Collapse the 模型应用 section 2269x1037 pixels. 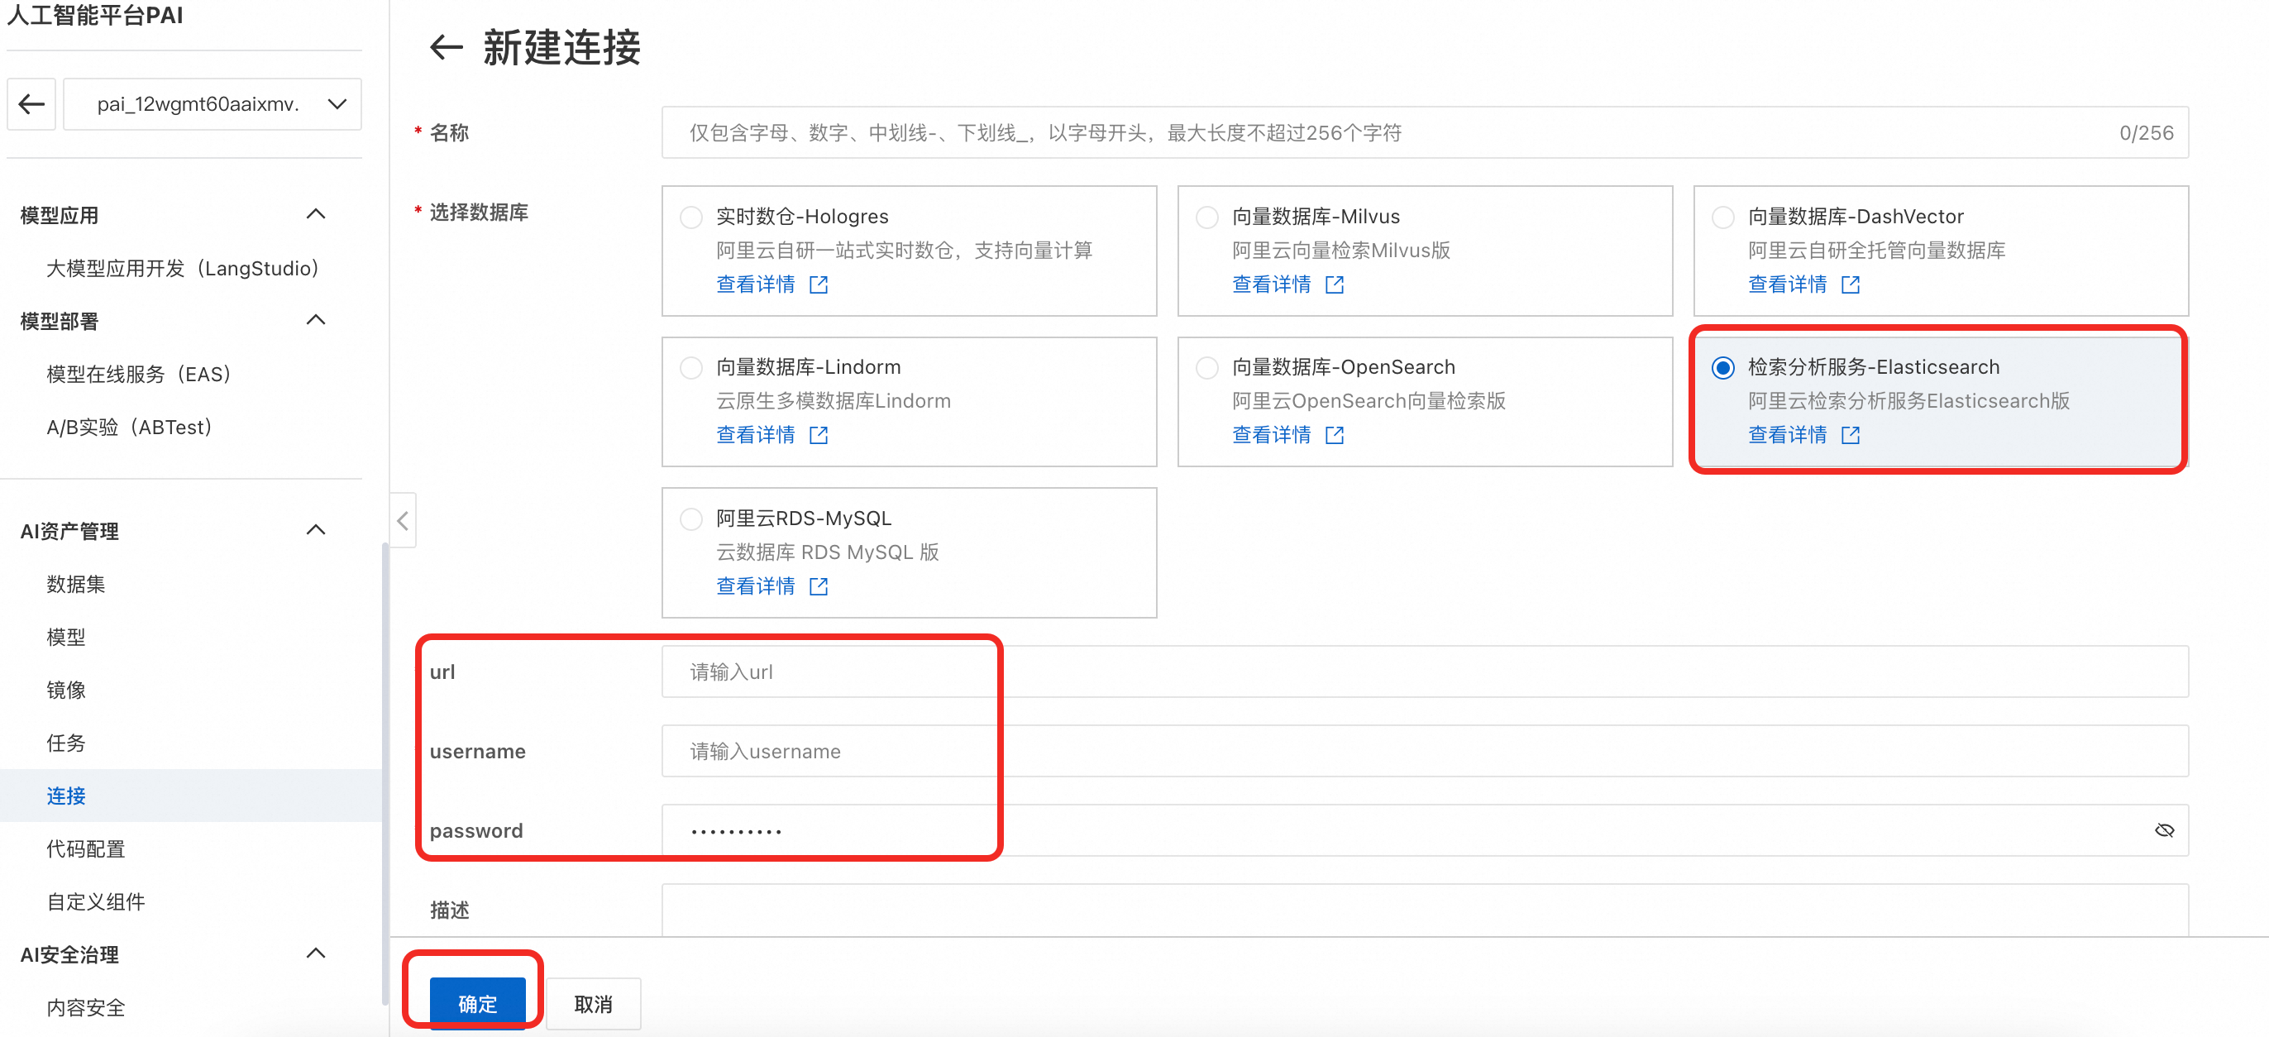tap(315, 214)
